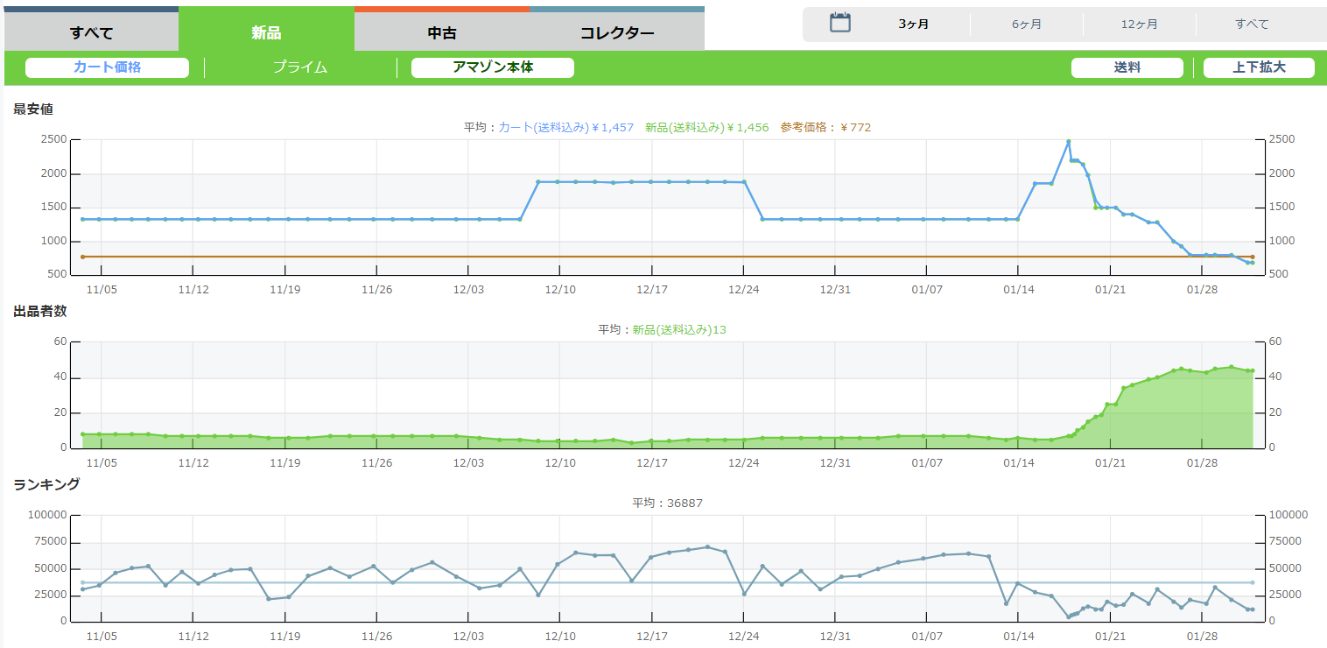Click the peak price point on 最安値 chart
The width and height of the screenshot is (1327, 648).
tap(1068, 142)
